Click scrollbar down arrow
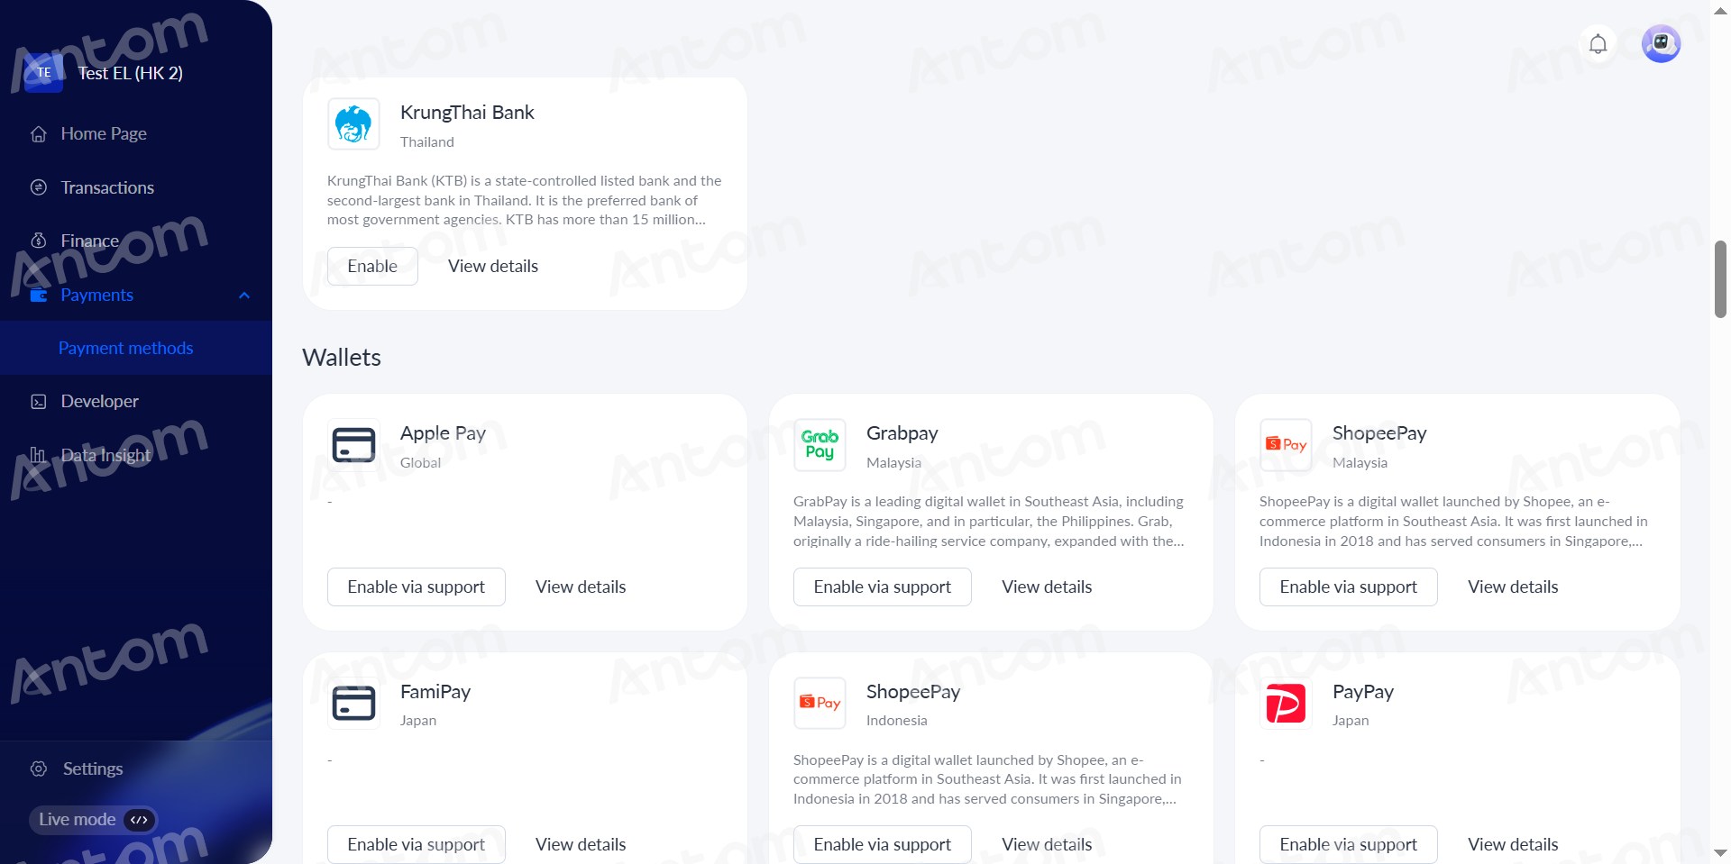 (x=1720, y=852)
